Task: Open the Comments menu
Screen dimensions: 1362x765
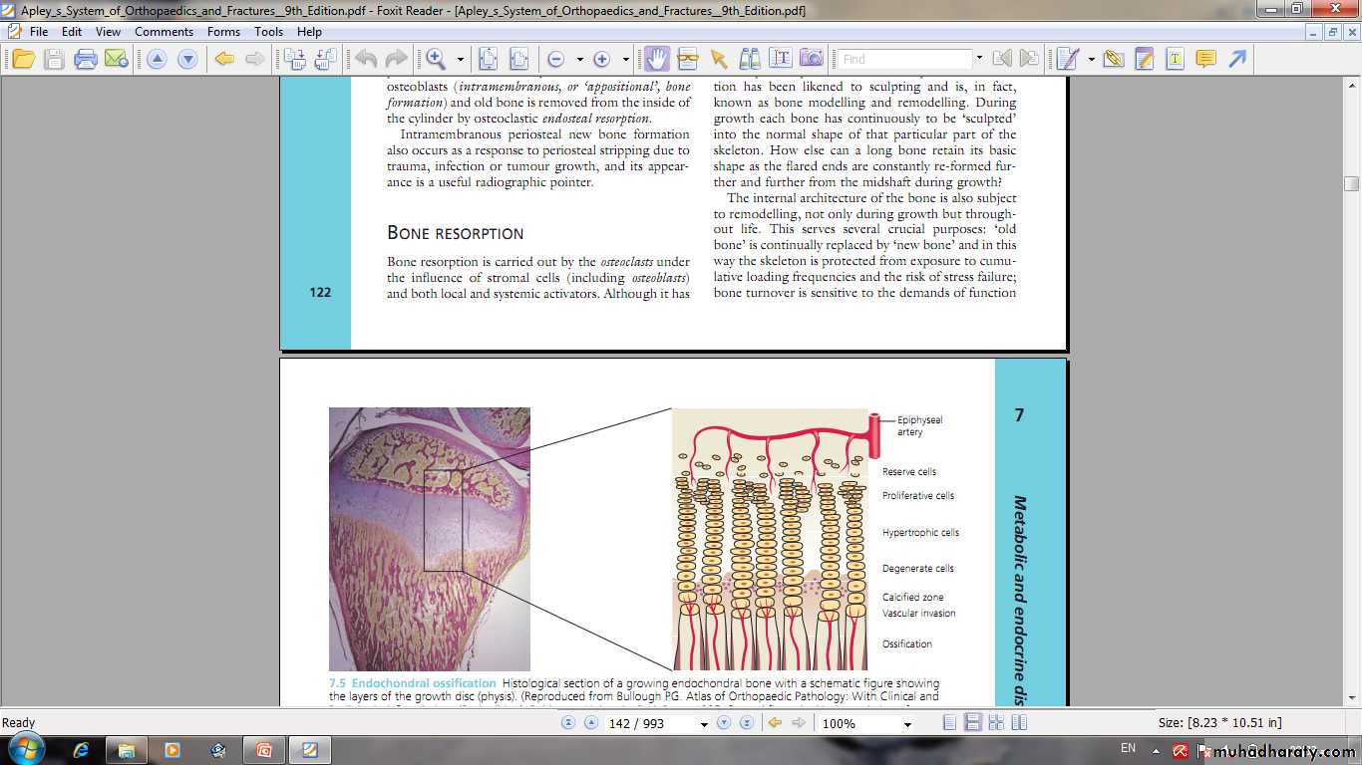Action: [x=164, y=32]
